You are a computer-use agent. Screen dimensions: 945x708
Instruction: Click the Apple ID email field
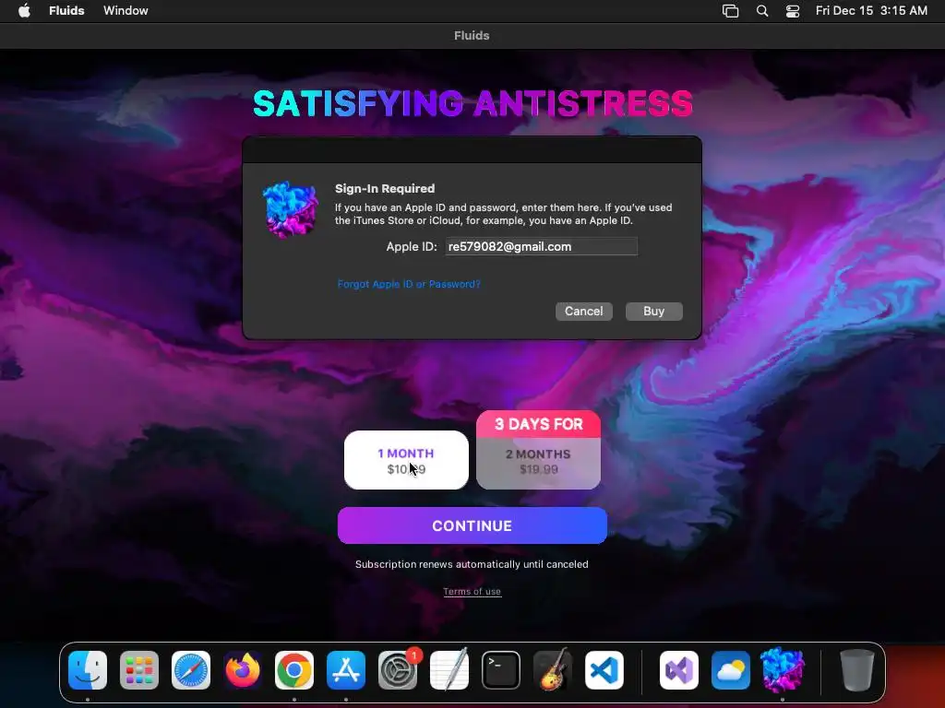541,246
